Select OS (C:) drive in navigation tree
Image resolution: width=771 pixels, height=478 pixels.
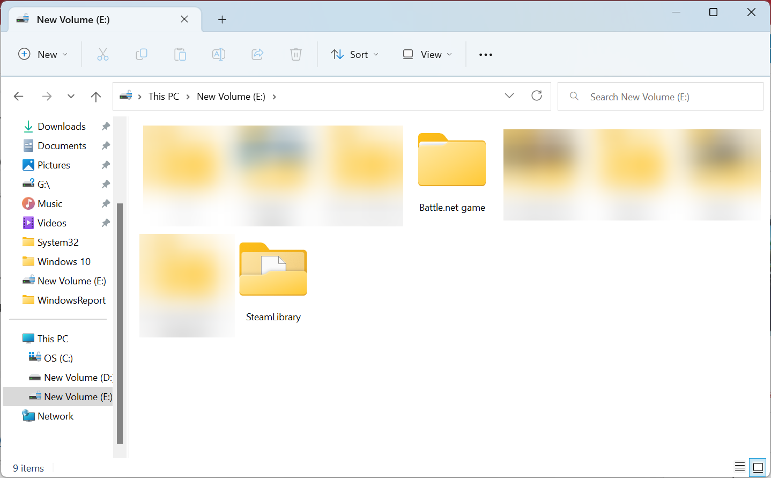pyautogui.click(x=58, y=358)
